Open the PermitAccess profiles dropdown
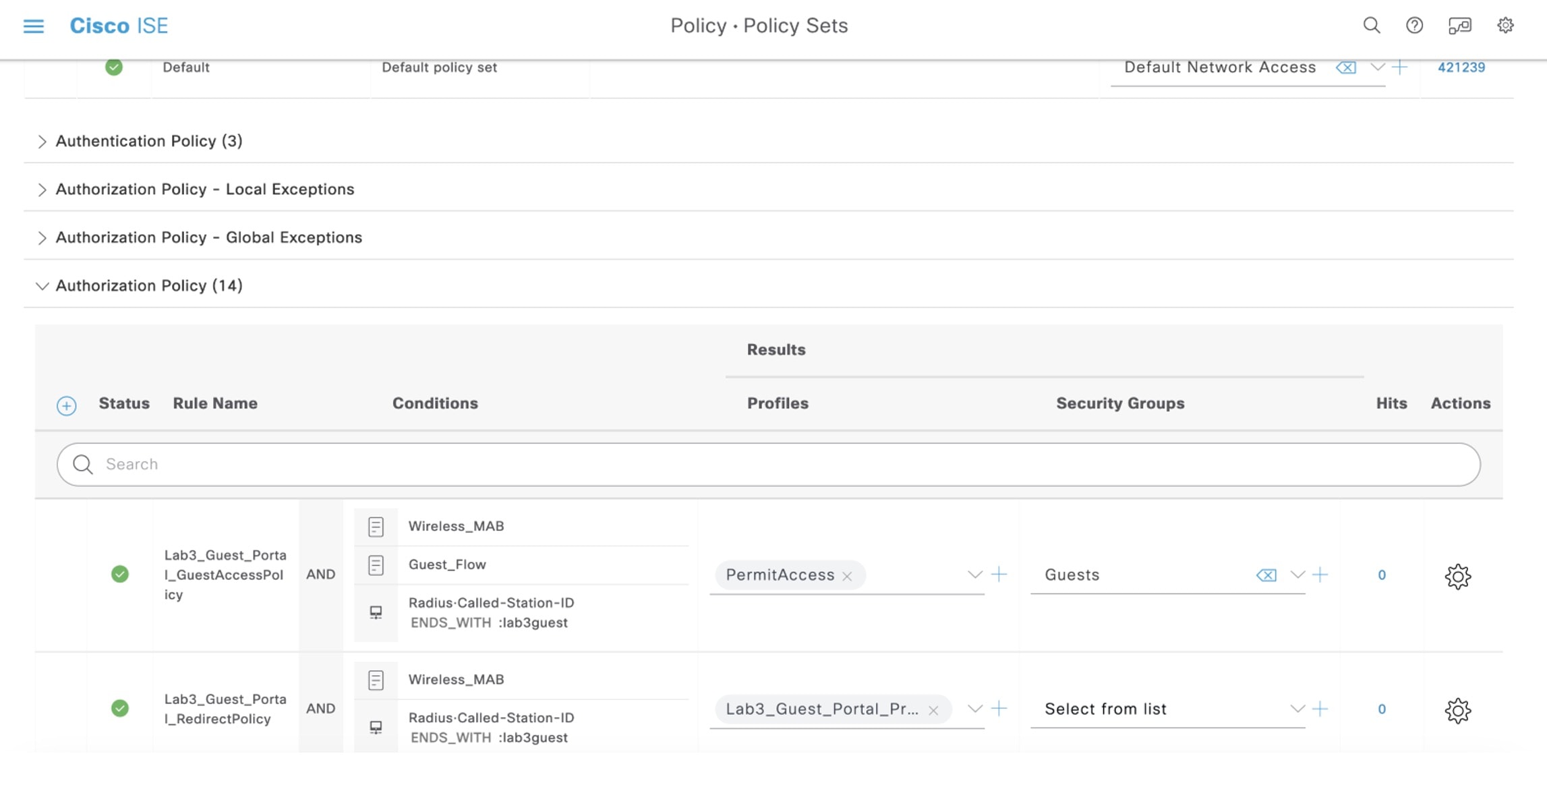Viewport: 1547px width, 785px height. point(974,575)
